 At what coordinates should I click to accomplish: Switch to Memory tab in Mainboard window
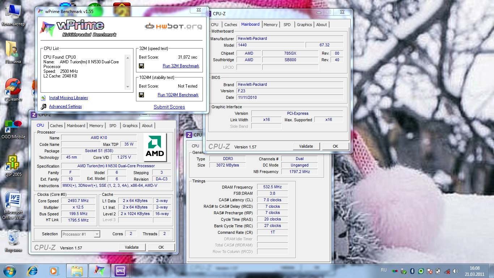(271, 25)
